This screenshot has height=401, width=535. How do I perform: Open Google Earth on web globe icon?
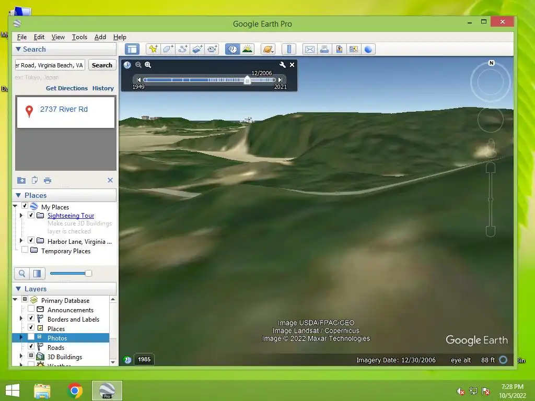point(368,49)
